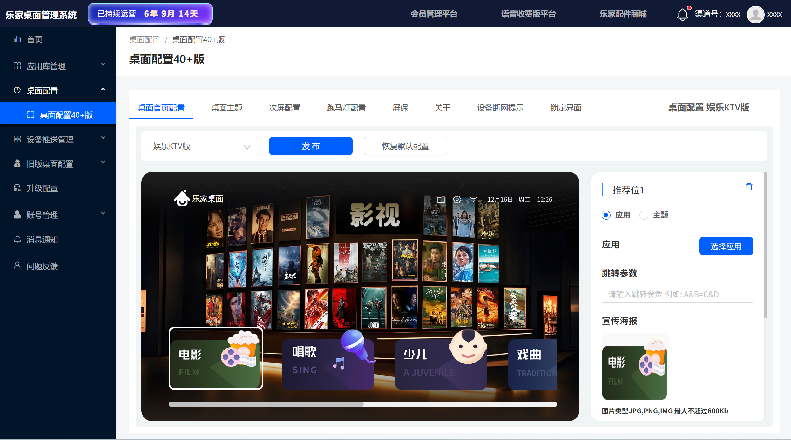Viewport: 791px width, 440px height.
Task: Click the 发布 publish button
Action: click(311, 146)
